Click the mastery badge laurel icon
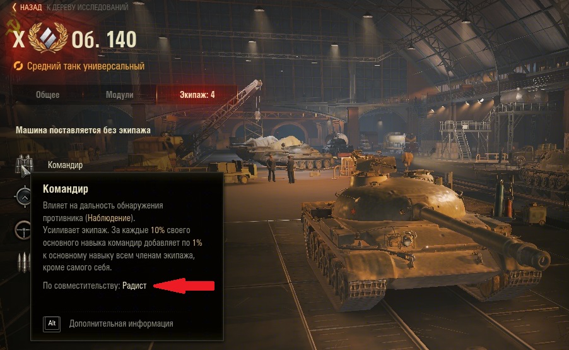The width and height of the screenshot is (569, 350). (x=47, y=37)
